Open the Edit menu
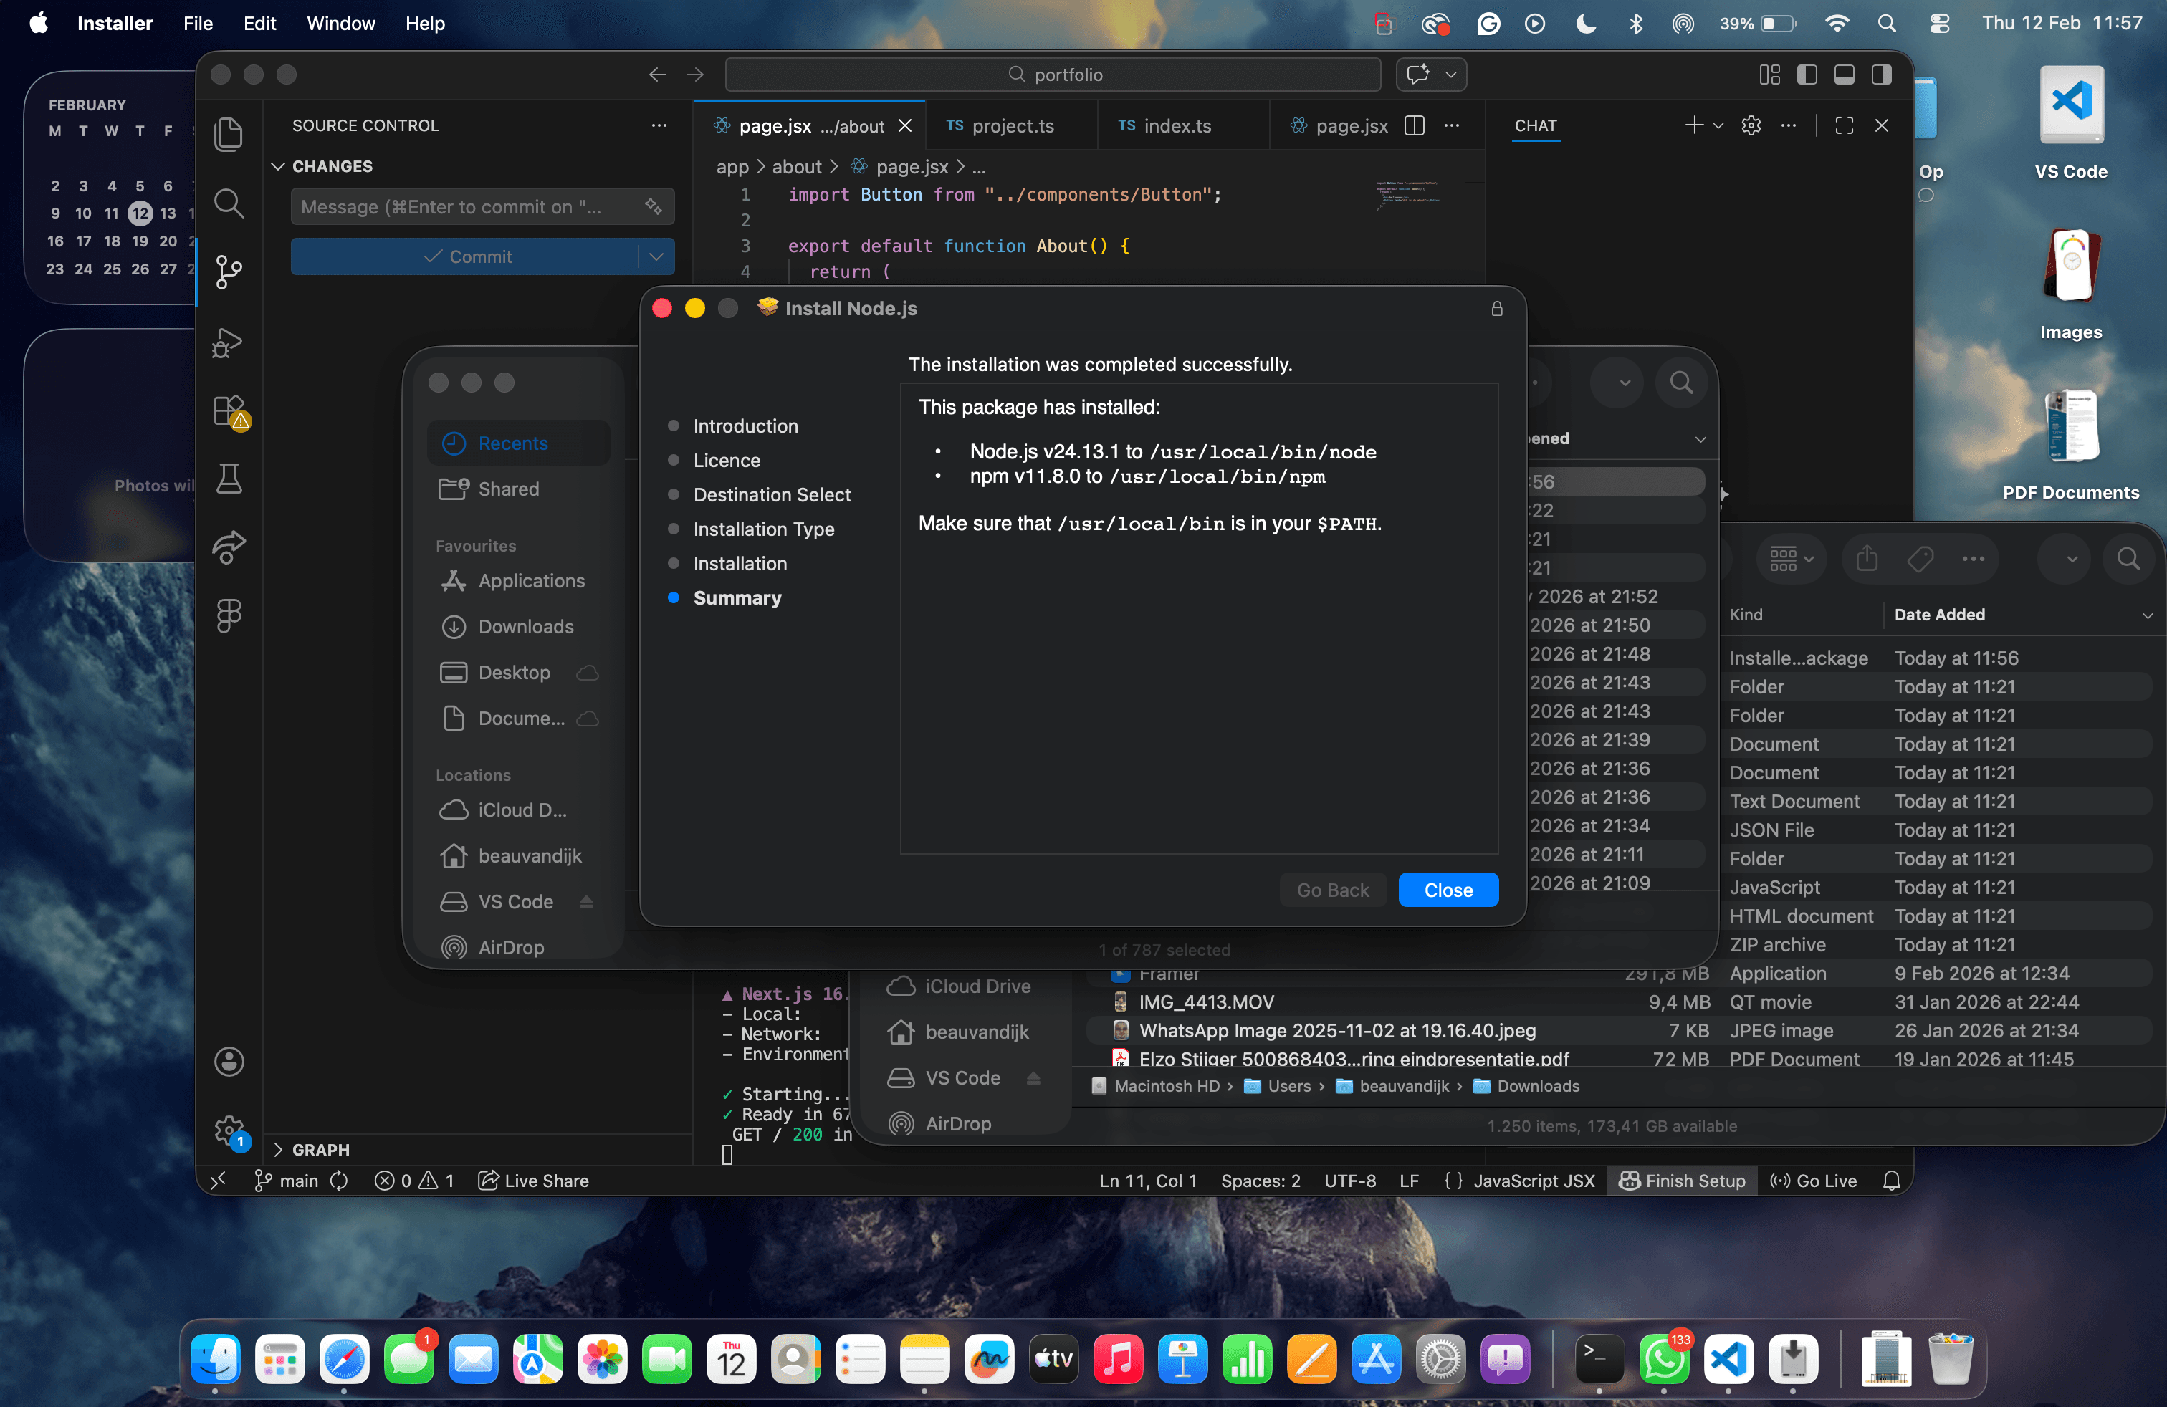 click(x=259, y=24)
